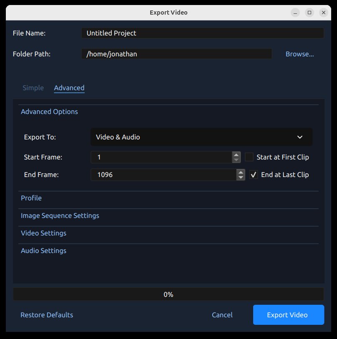Expand the Profile section

click(31, 198)
